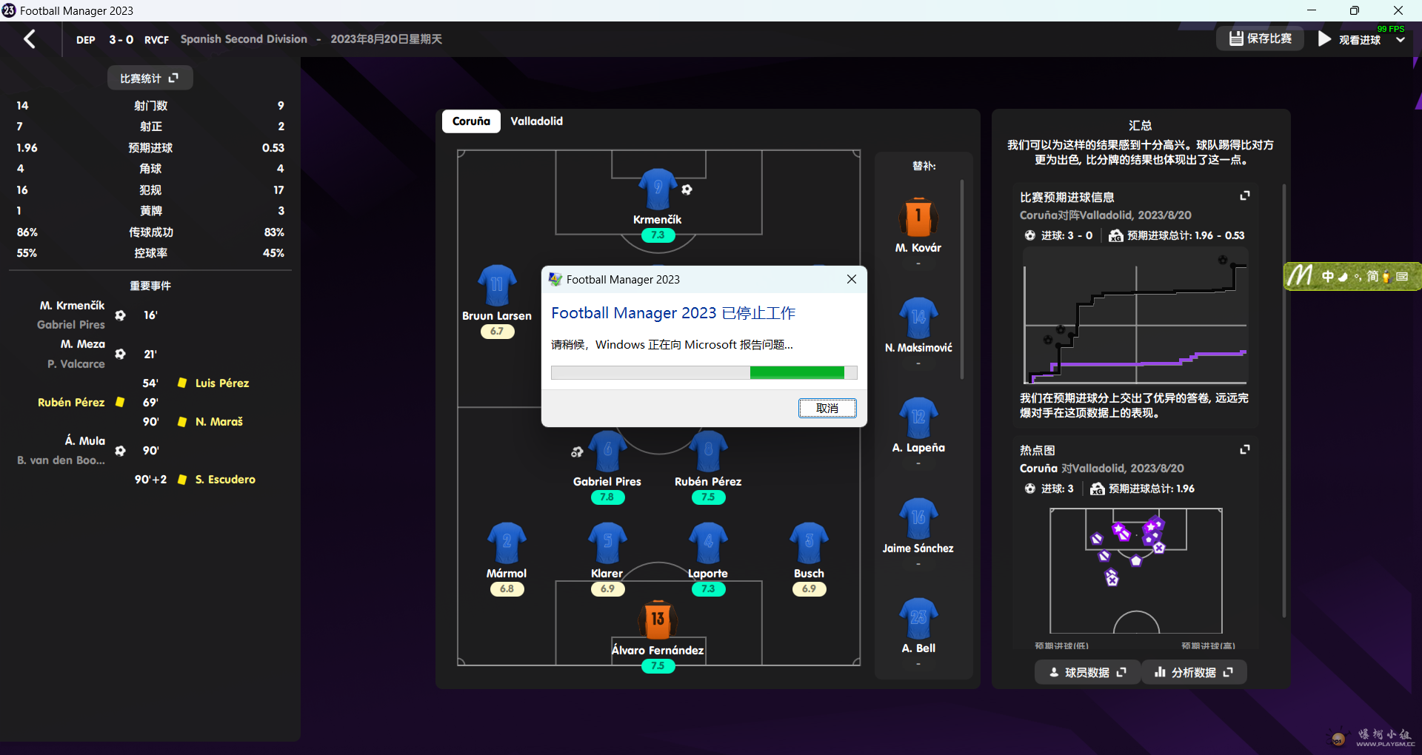The height and width of the screenshot is (755, 1422).
Task: Click Gabriel Pires 7.8 rating badge
Action: (607, 497)
